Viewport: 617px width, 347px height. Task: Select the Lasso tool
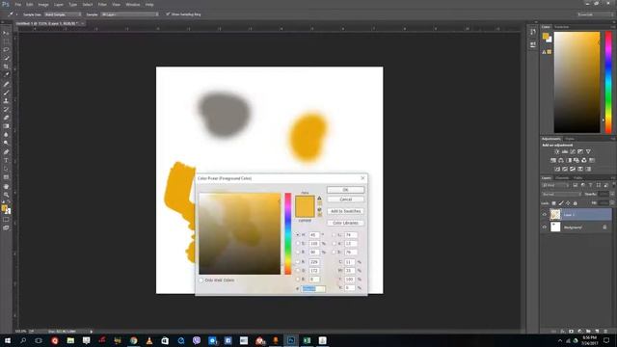click(6, 49)
